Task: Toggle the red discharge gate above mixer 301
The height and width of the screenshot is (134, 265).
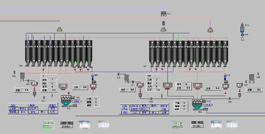Action: [x=69, y=93]
